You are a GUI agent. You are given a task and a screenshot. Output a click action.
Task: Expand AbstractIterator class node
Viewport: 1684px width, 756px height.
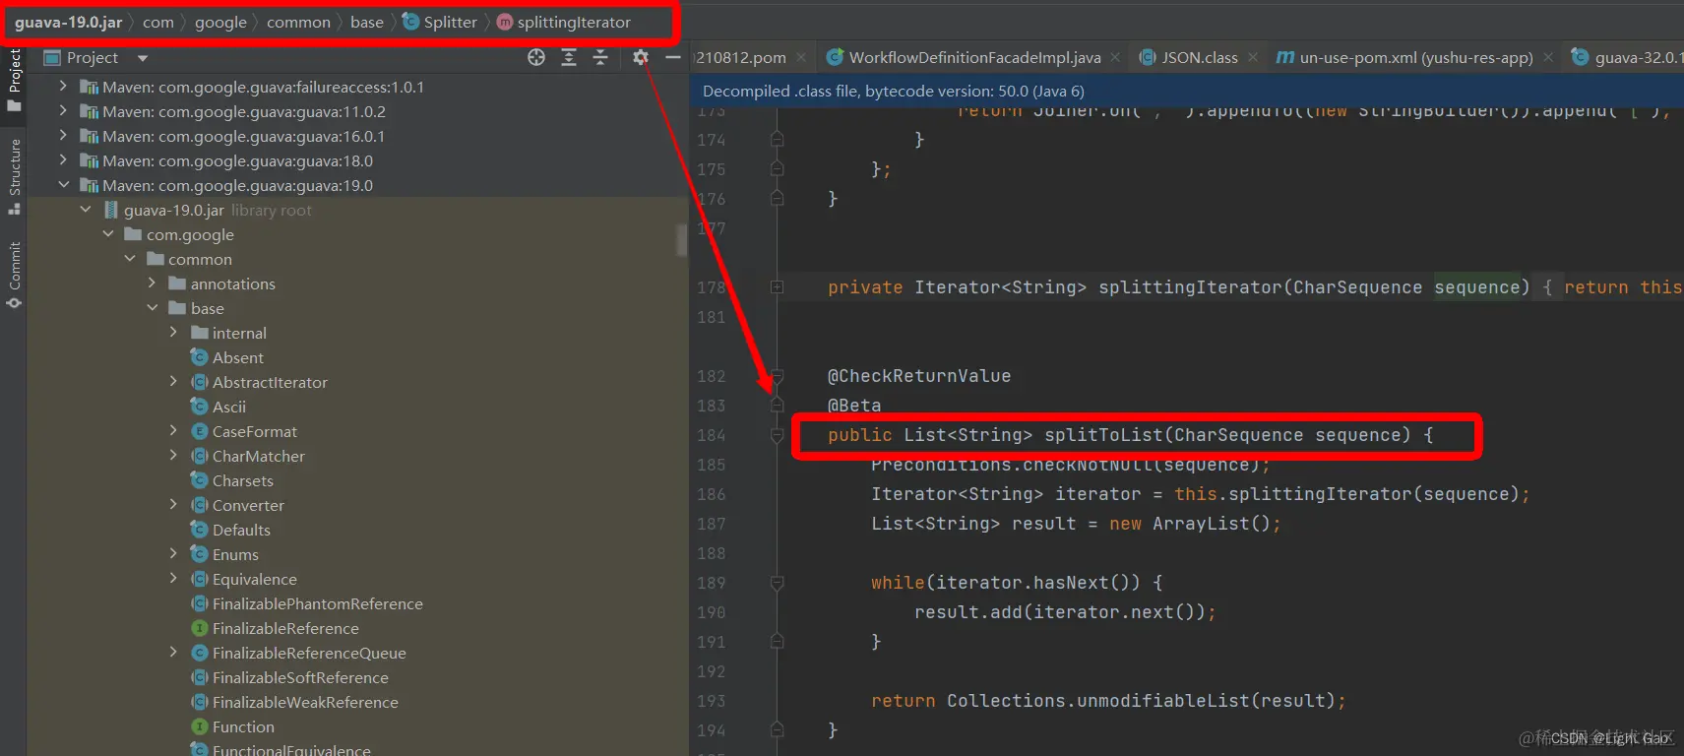(174, 382)
